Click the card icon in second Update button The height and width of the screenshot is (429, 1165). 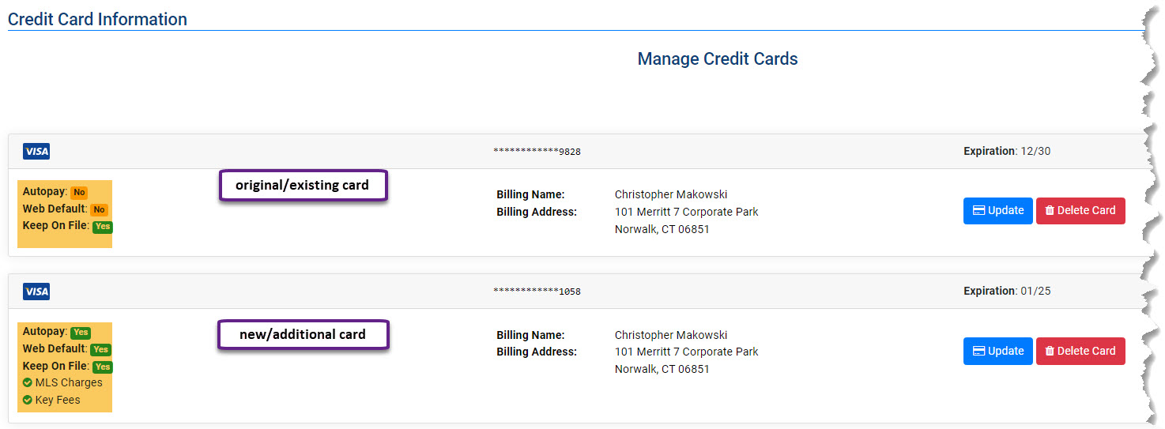(x=978, y=351)
